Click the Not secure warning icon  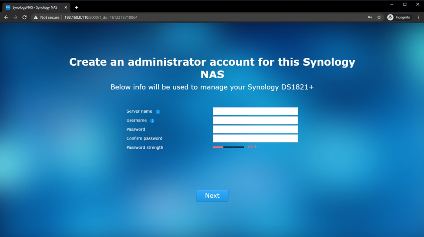pos(36,17)
